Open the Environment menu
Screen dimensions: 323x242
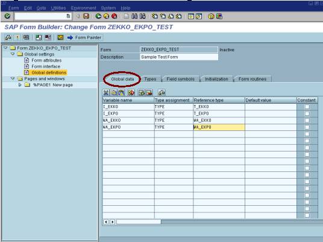[x=83, y=8]
